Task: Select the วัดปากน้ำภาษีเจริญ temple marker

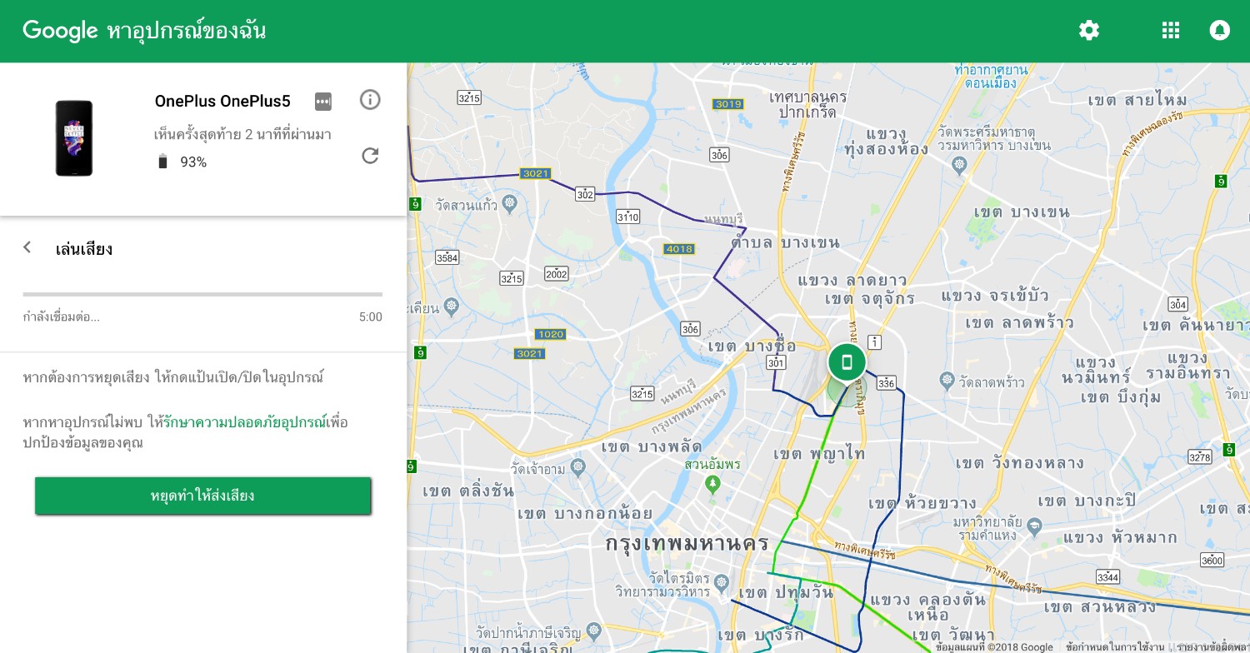Action: 592,630
